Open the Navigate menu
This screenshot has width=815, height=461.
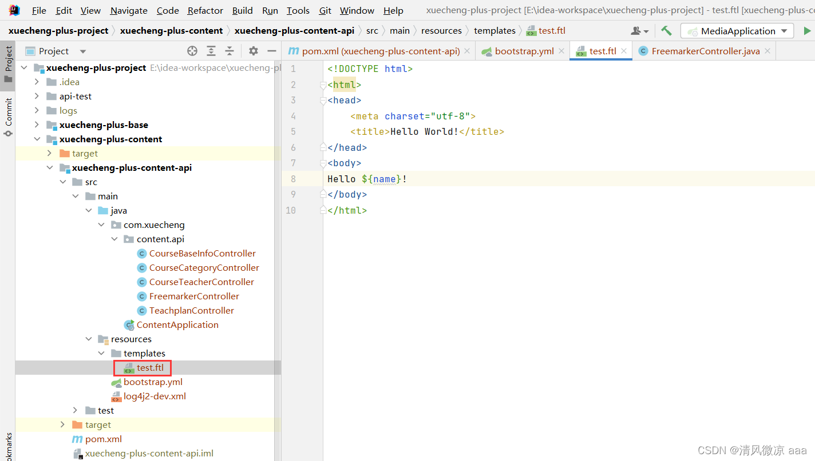(129, 10)
